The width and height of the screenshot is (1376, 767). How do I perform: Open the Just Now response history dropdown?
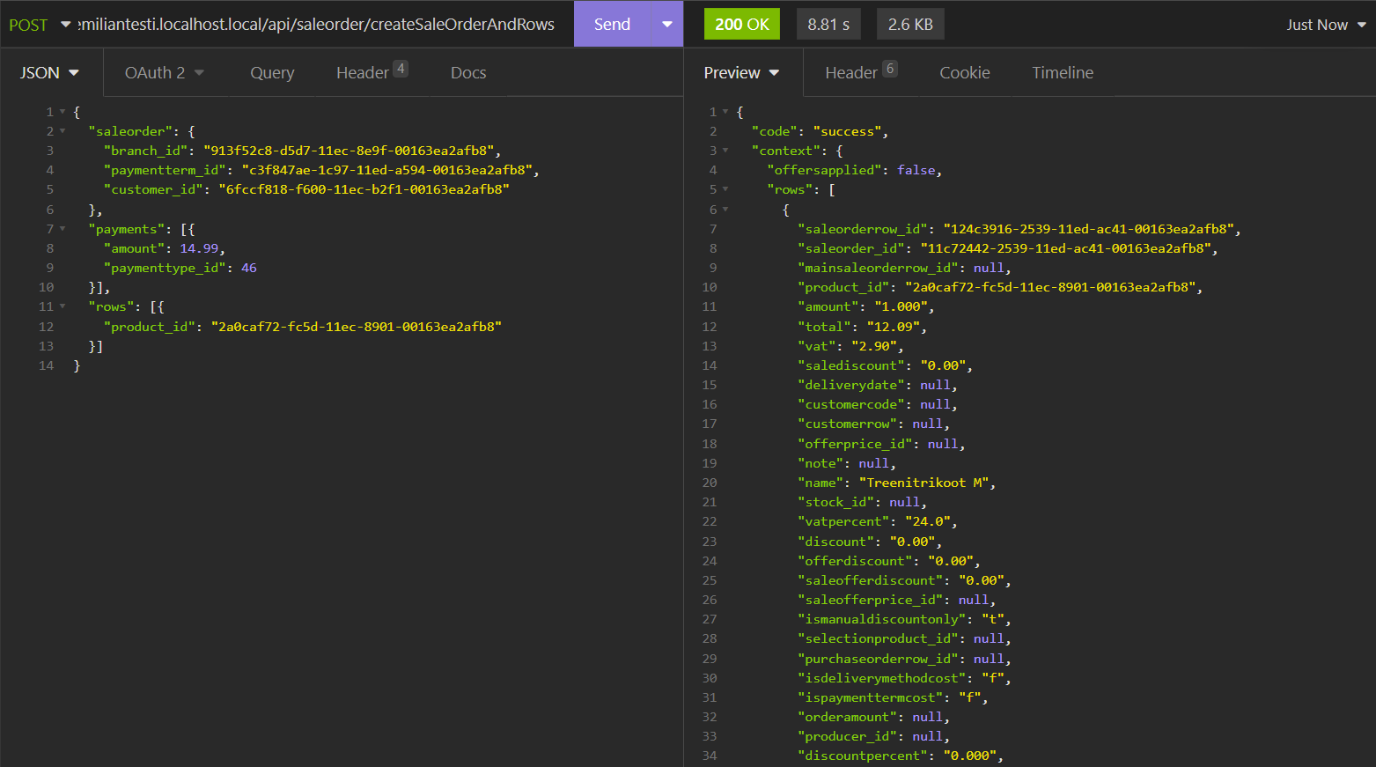(x=1326, y=25)
